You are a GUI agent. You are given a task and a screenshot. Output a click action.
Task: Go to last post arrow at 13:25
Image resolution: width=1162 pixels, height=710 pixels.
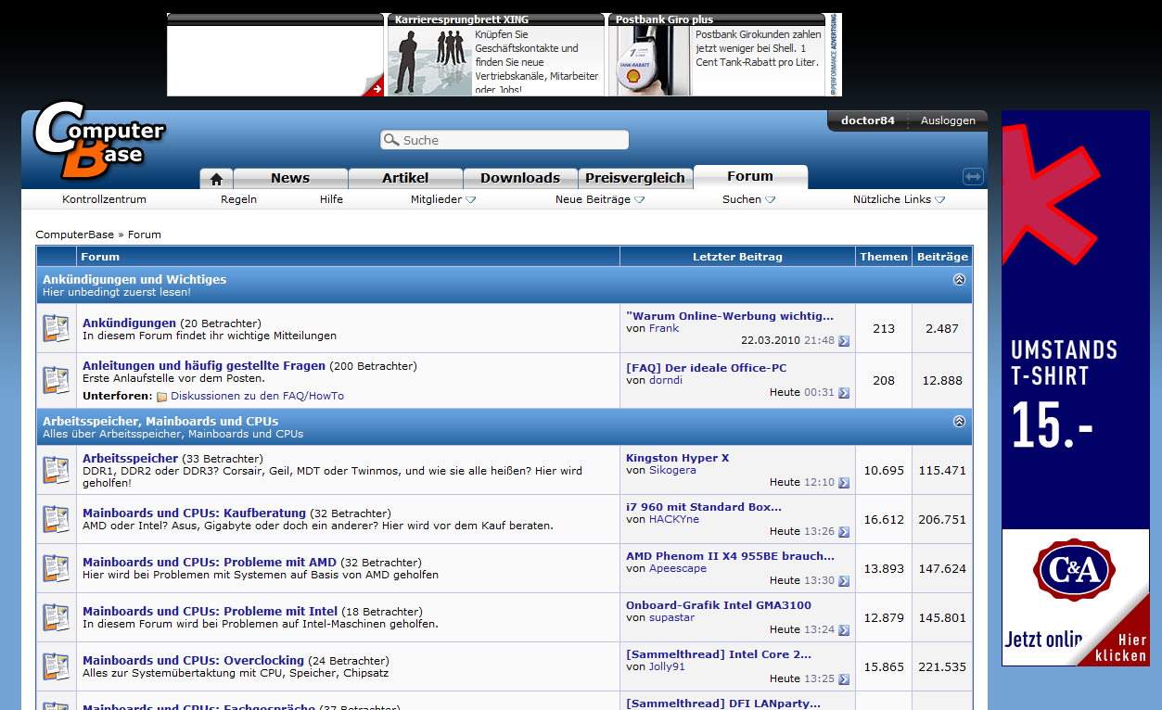tap(844, 679)
